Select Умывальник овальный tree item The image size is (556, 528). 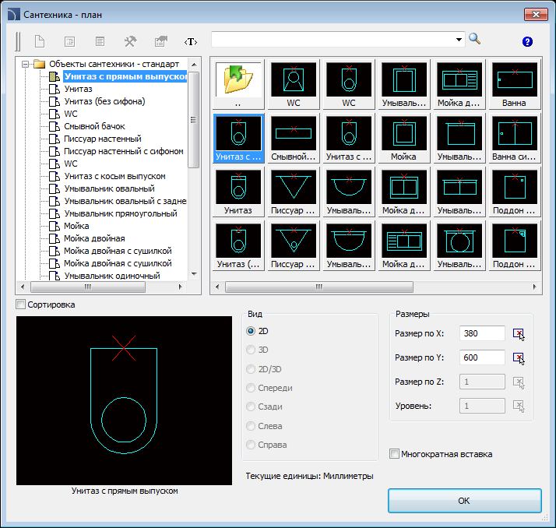[109, 188]
